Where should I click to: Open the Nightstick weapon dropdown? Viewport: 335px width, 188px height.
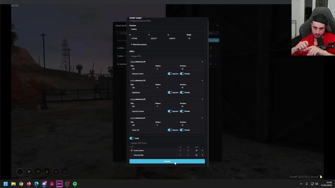pyautogui.click(x=148, y=92)
